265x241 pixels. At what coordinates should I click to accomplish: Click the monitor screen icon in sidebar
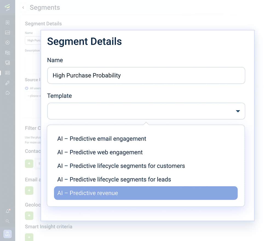(x=7, y=63)
